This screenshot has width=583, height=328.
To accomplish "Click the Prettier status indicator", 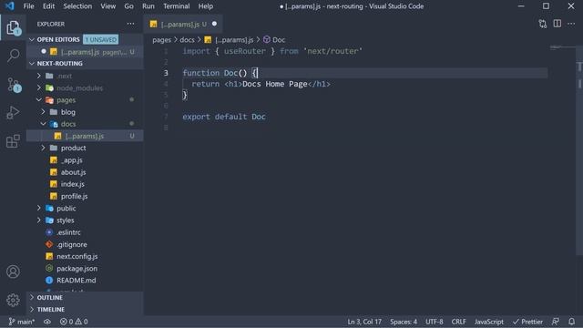I will coord(527,322).
